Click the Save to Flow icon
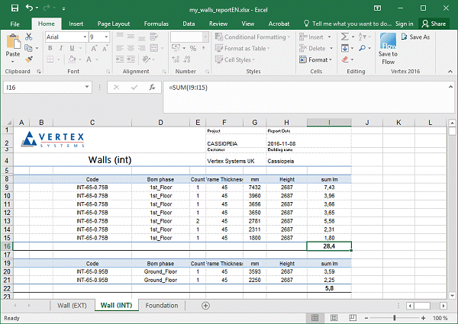 (x=388, y=42)
